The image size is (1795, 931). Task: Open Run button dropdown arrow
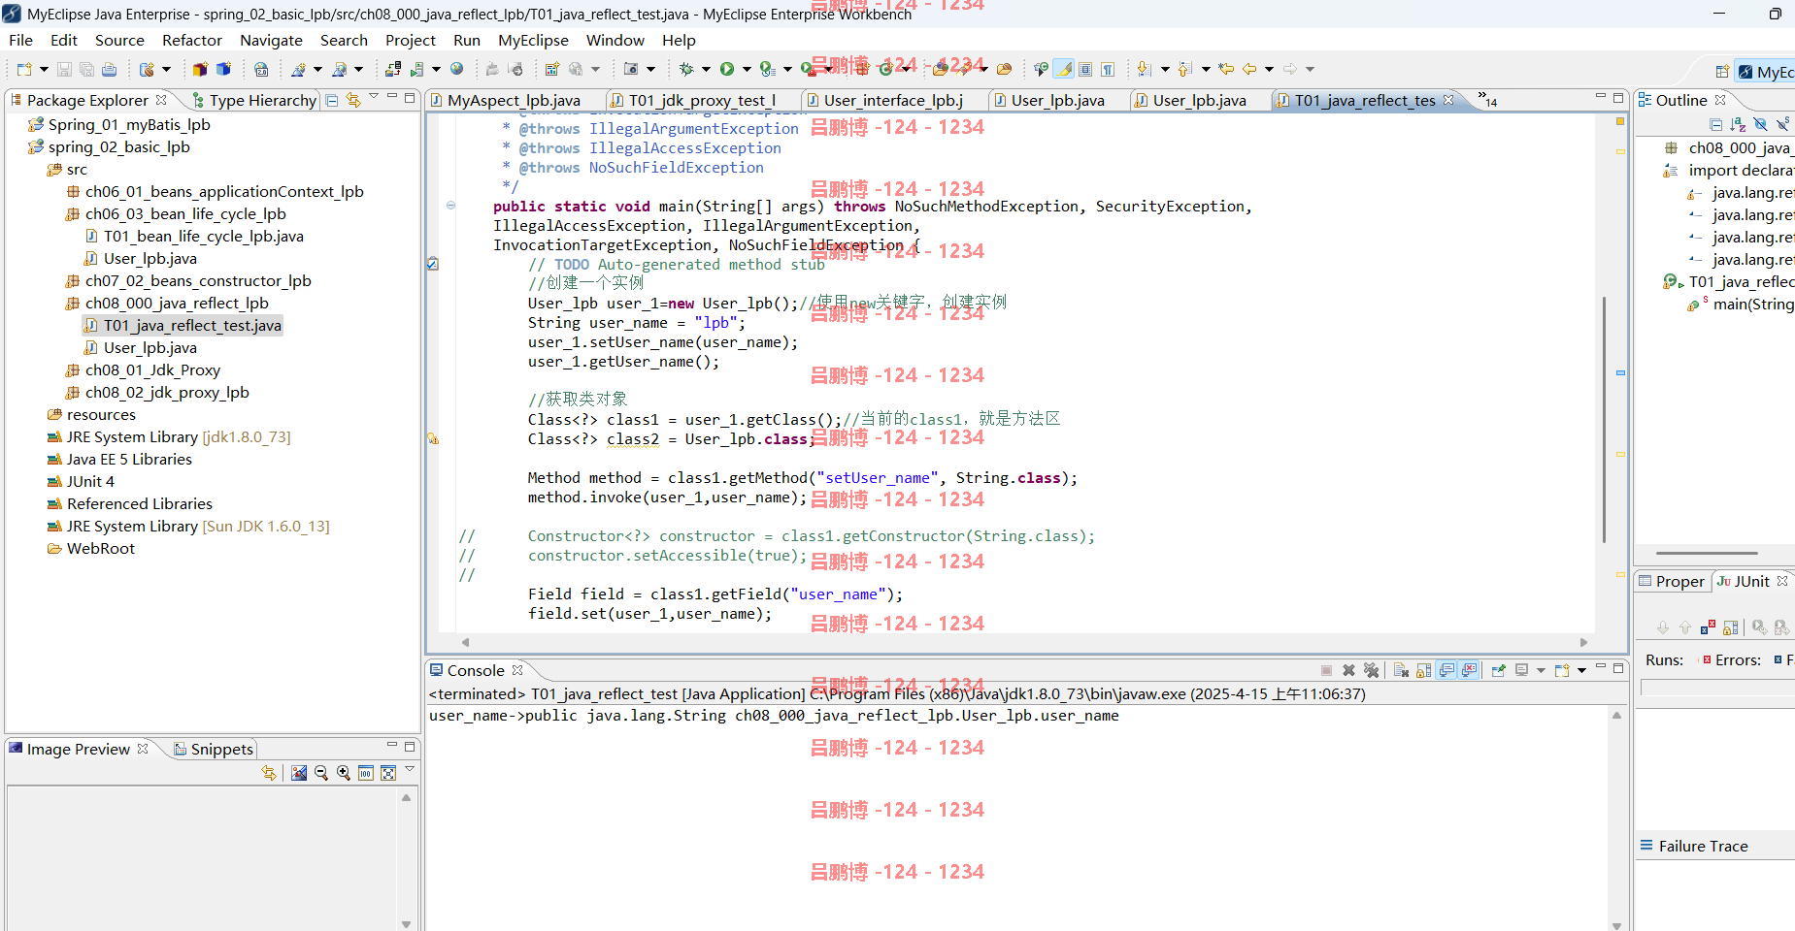[747, 69]
